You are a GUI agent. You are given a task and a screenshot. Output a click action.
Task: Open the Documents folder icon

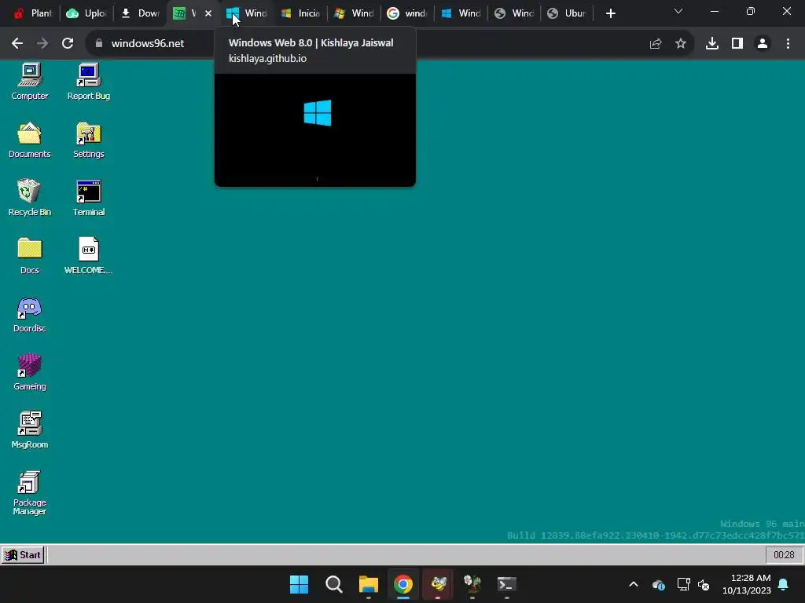[30, 140]
